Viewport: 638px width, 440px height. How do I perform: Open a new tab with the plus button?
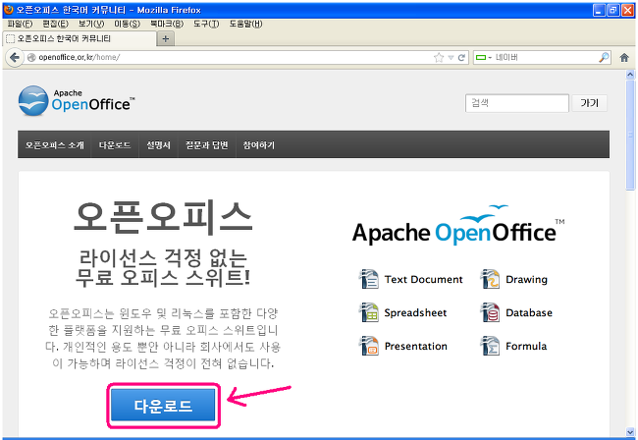tap(165, 39)
